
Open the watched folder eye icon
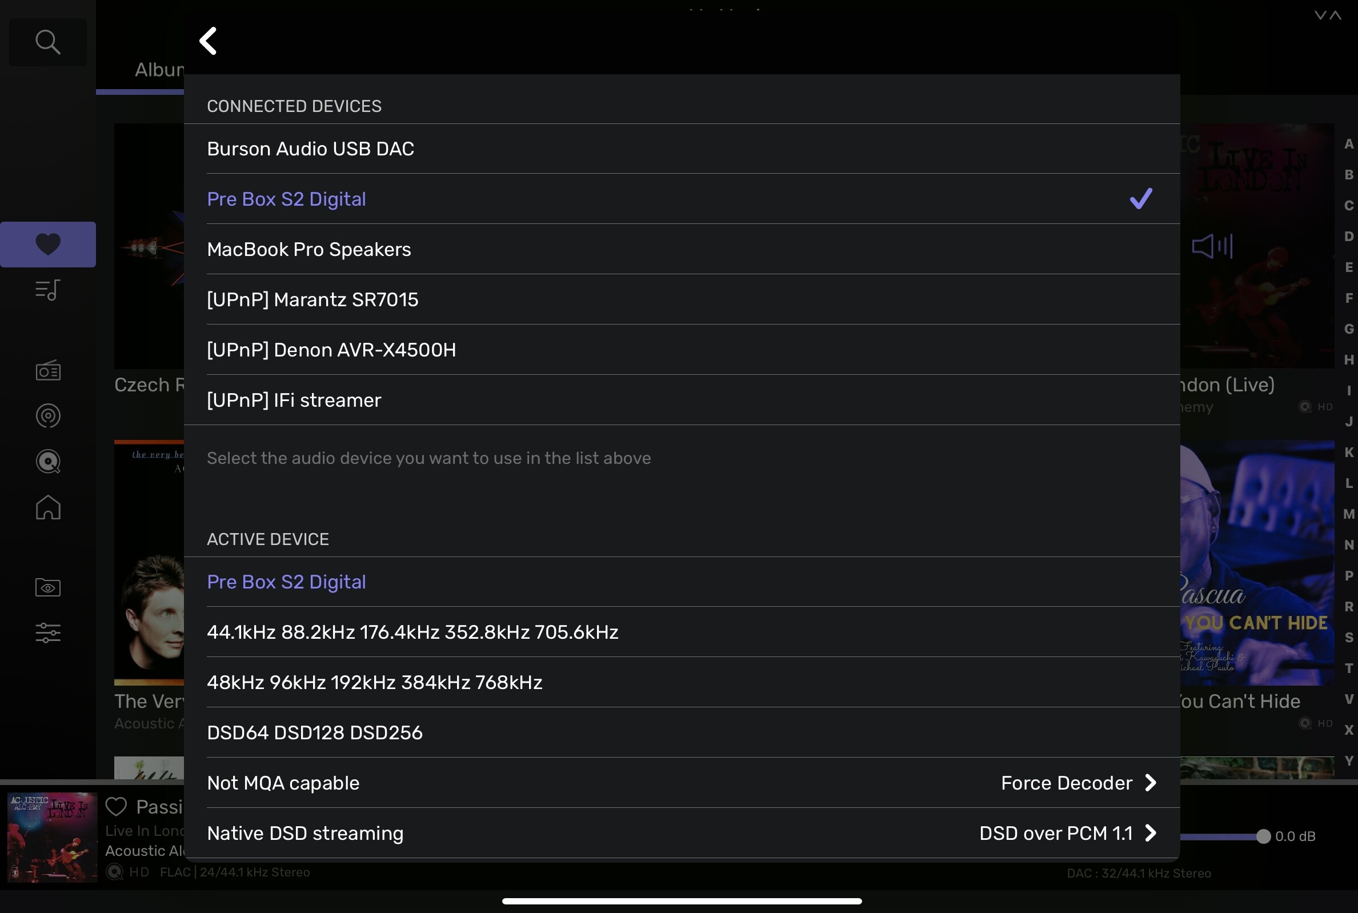(48, 587)
